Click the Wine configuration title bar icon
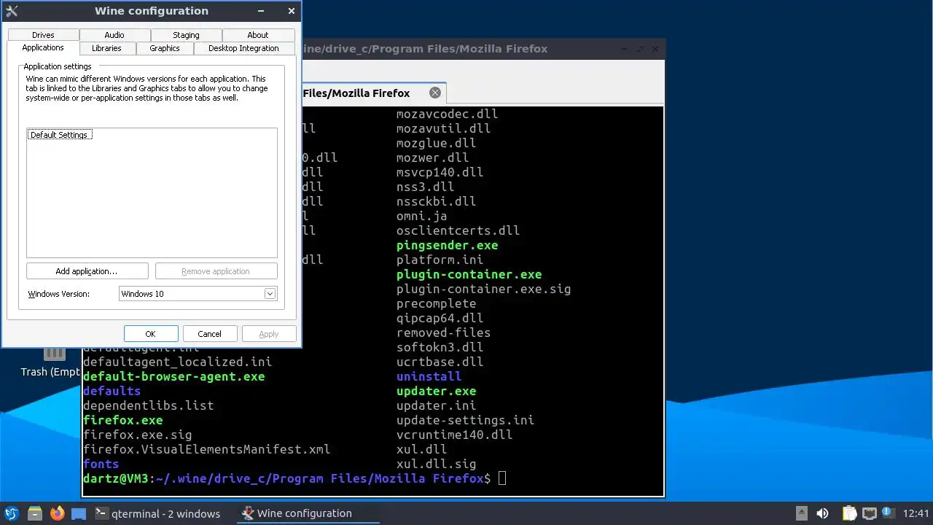Viewport: 933px width, 525px height. pyautogui.click(x=12, y=11)
